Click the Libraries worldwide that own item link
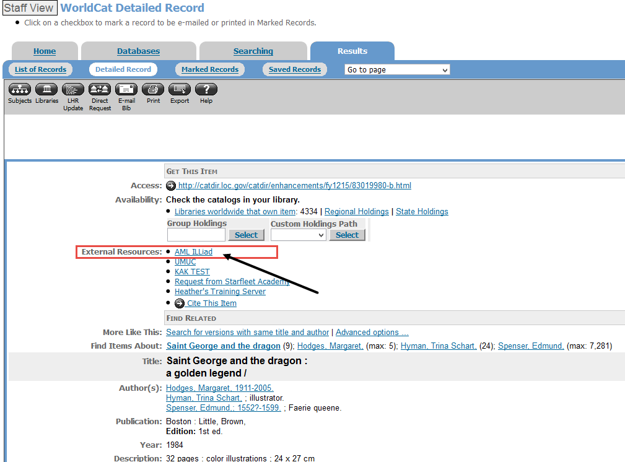 (235, 211)
